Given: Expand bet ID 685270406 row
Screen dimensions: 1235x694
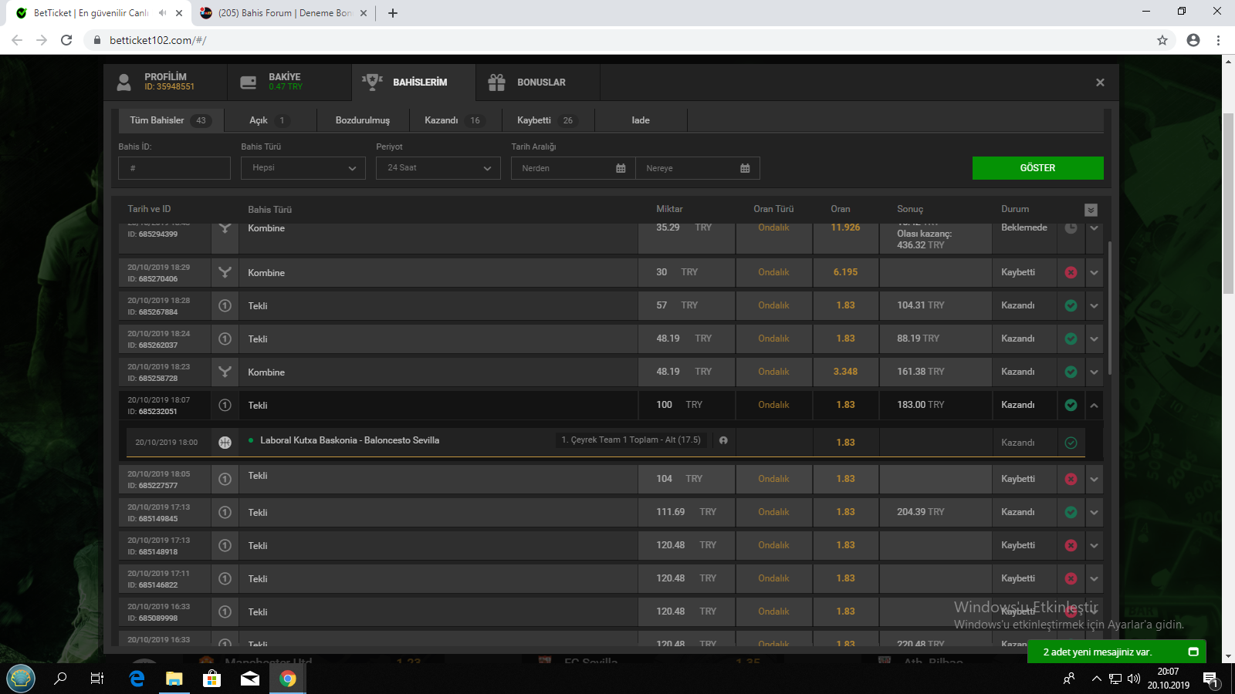Looking at the screenshot, I should coord(1094,273).
